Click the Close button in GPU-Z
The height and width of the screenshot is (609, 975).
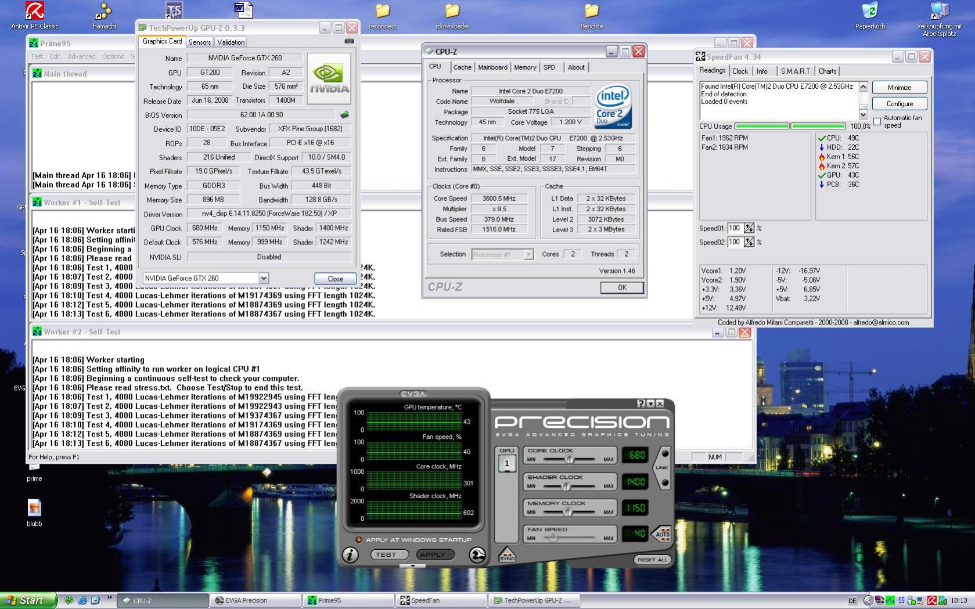click(335, 279)
